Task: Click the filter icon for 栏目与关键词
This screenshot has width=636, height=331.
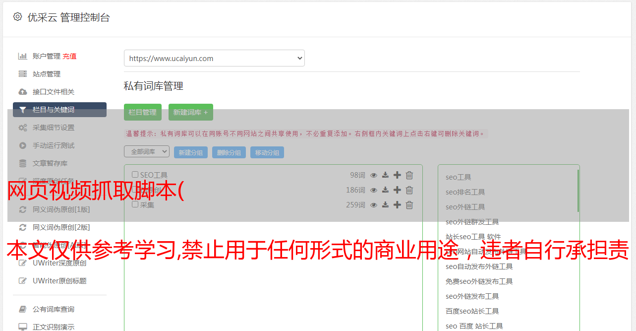Action: (x=23, y=110)
